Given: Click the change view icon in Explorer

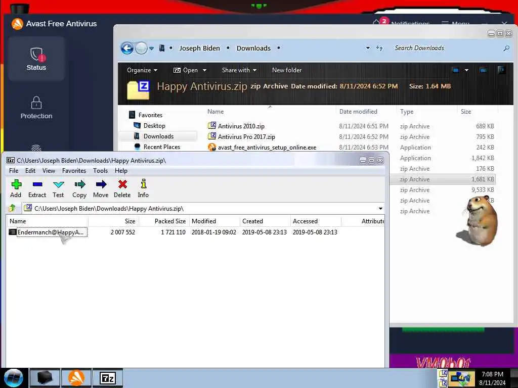Looking at the screenshot, I should [x=456, y=70].
